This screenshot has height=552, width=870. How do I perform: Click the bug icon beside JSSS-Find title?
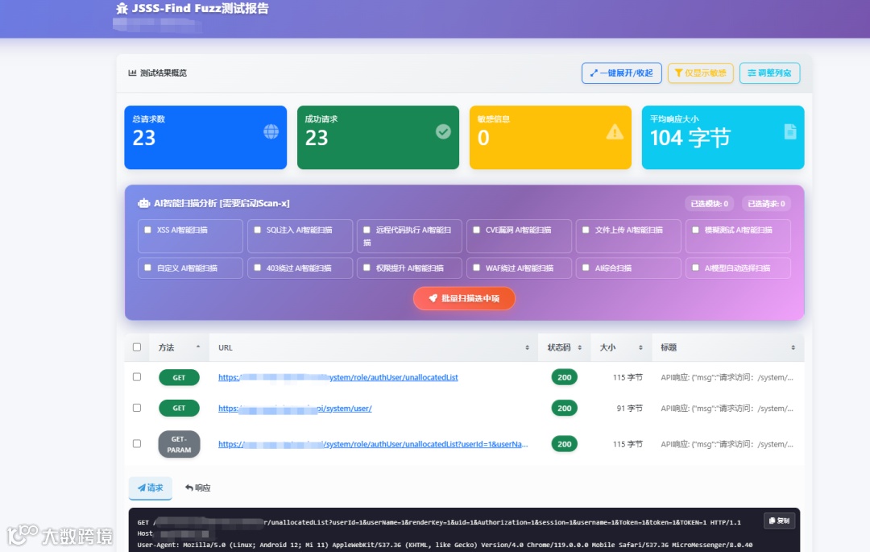click(x=122, y=8)
